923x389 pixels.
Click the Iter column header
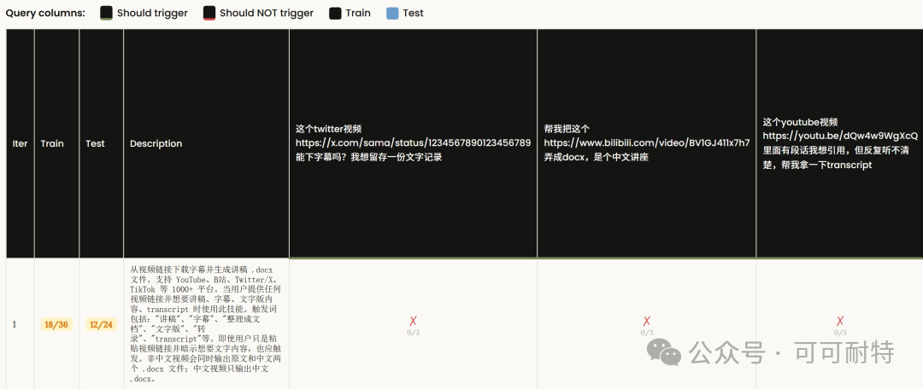(x=20, y=143)
